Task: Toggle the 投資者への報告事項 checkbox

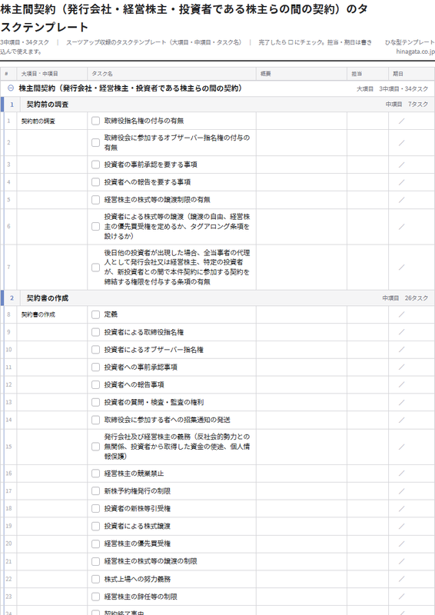Action: pyautogui.click(x=96, y=385)
